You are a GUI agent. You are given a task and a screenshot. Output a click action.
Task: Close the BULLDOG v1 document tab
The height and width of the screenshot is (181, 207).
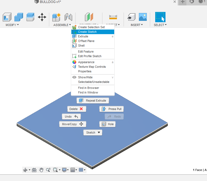(x=174, y=2)
